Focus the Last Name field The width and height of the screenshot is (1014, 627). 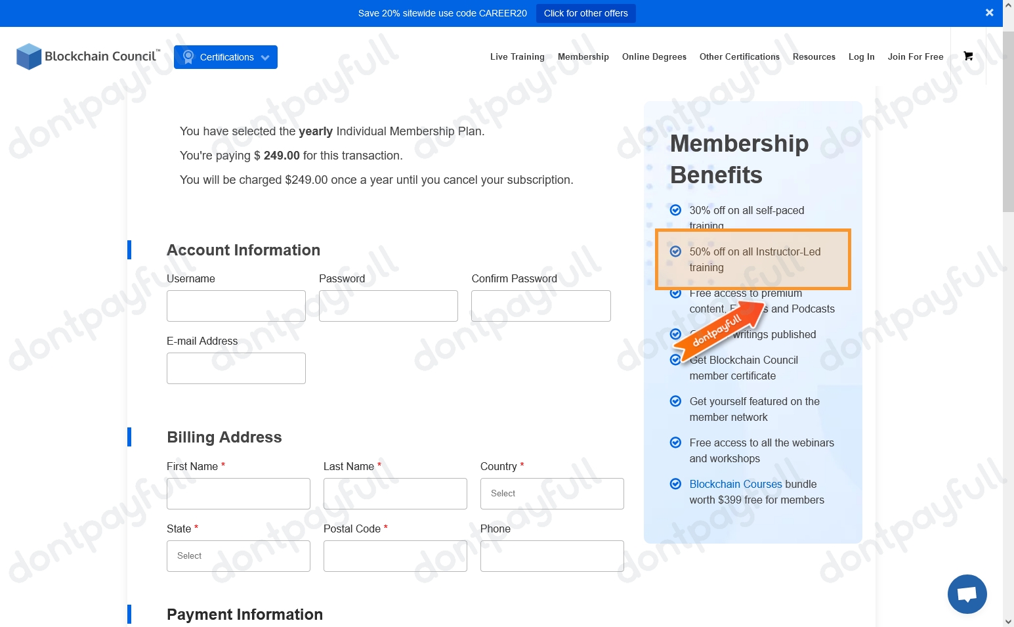[395, 494]
